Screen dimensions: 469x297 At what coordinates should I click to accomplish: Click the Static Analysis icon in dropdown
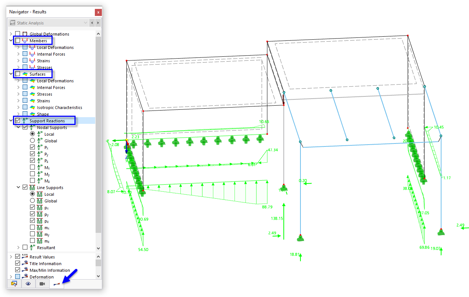[x=13, y=23]
